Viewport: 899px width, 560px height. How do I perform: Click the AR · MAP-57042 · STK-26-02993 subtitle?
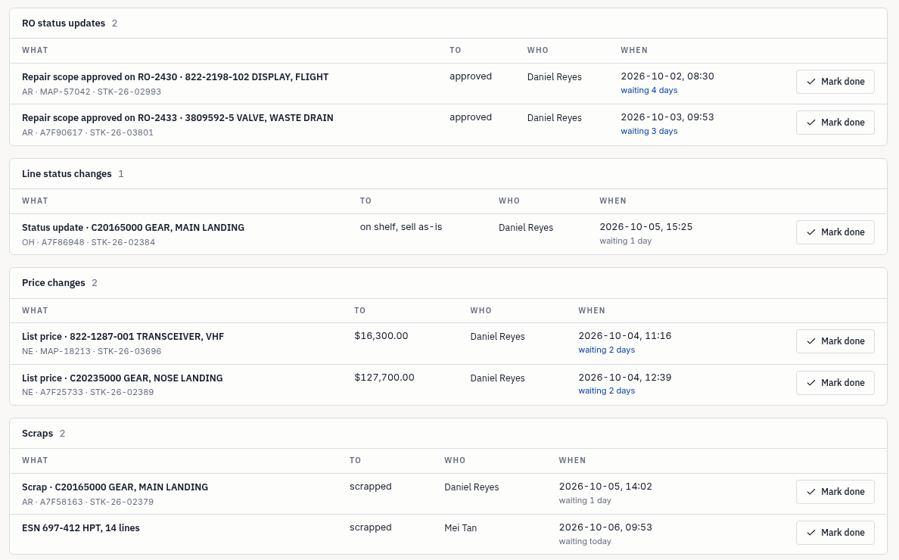coord(91,91)
